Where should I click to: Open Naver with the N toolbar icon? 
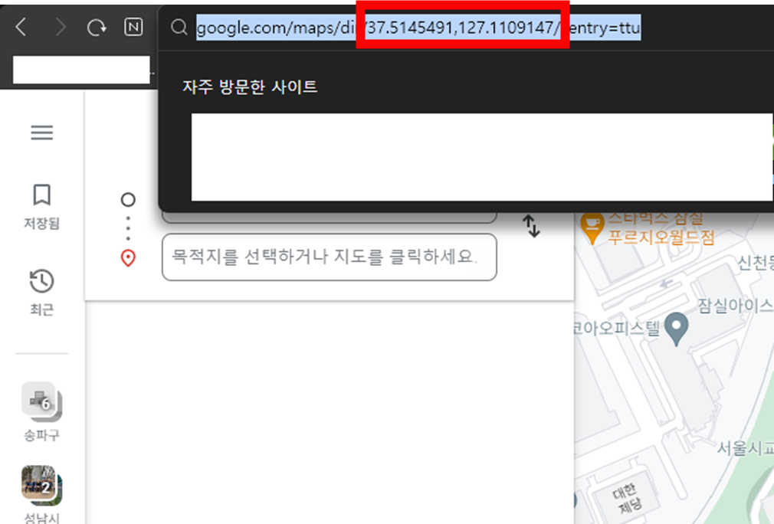(133, 26)
